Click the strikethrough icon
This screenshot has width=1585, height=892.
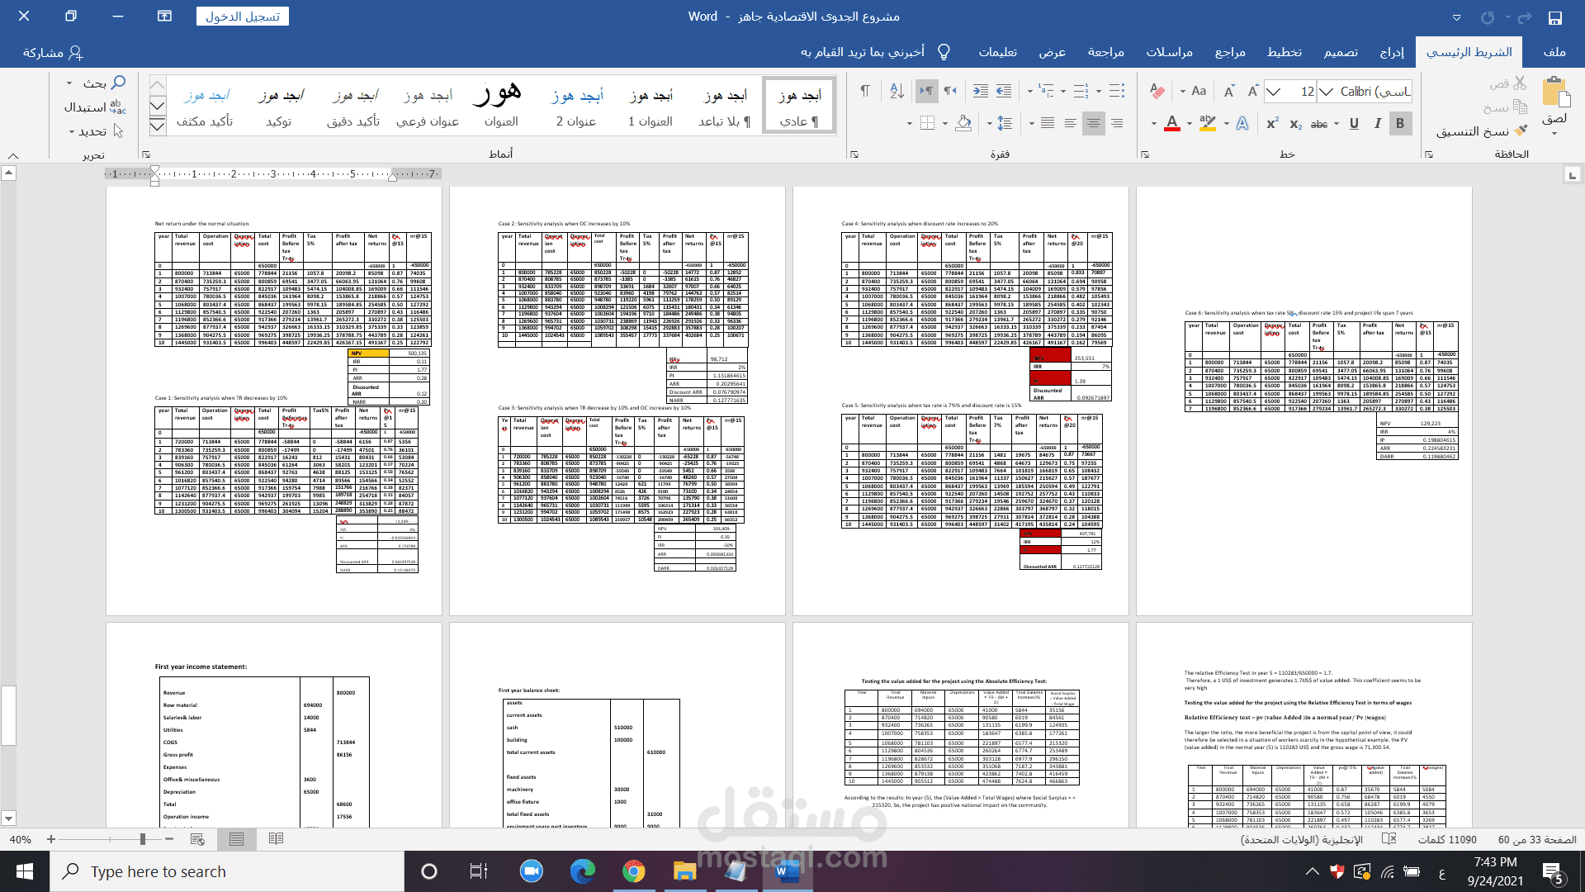pos(1319,124)
